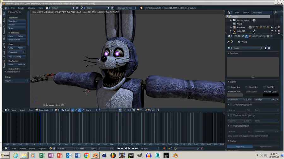Enable the Ambient Occlusion checkbox
The image size is (284, 159).
coord(231,105)
